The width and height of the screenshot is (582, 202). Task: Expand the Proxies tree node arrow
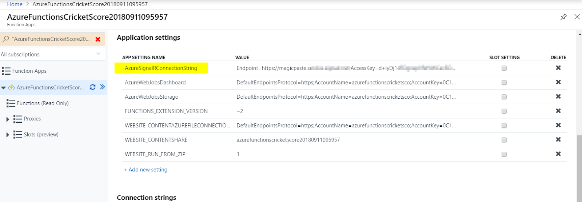pyautogui.click(x=8, y=119)
